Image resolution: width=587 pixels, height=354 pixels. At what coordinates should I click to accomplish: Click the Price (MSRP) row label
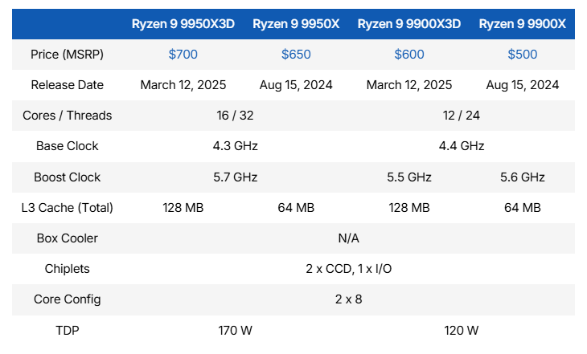(x=67, y=55)
